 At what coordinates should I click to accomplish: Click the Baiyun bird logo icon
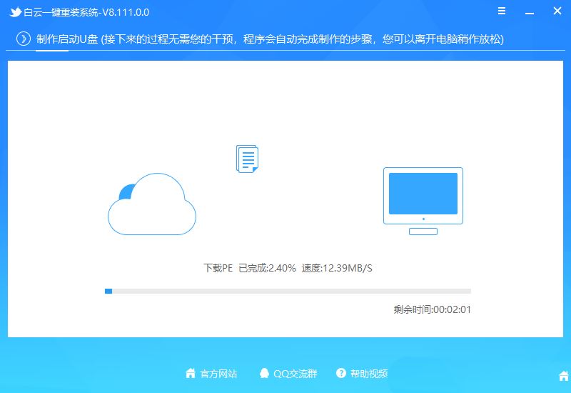tap(15, 13)
